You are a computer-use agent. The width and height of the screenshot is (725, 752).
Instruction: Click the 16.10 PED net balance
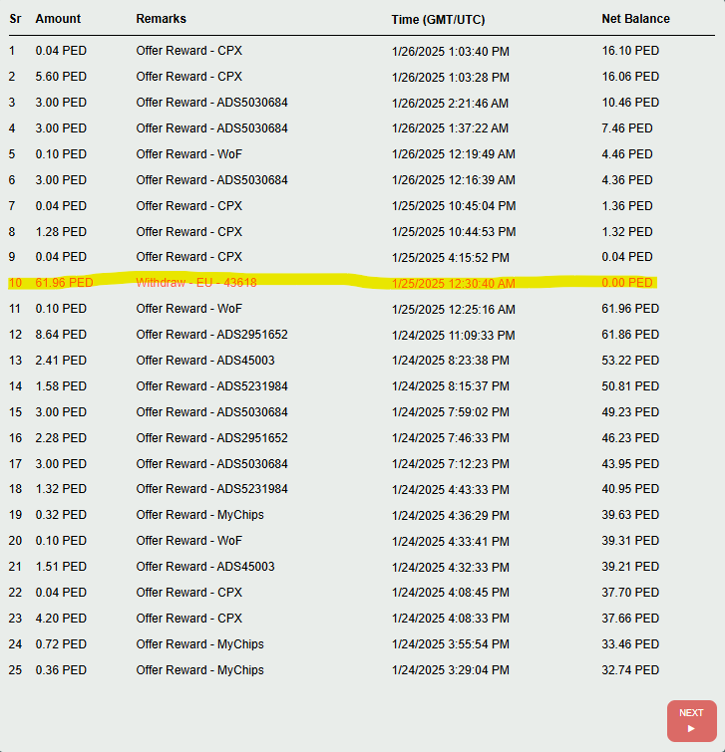[x=630, y=51]
